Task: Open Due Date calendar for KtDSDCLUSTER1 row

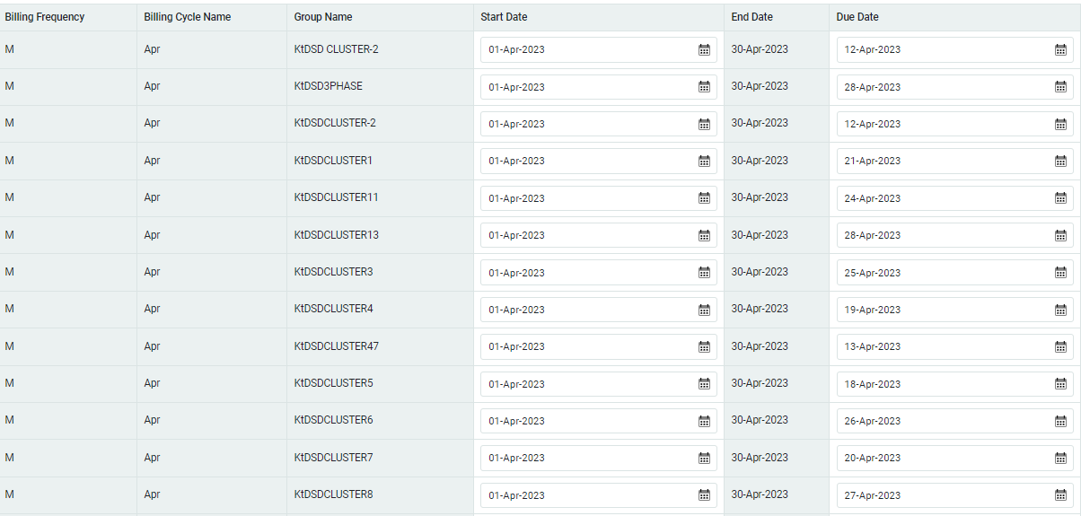Action: [x=1060, y=162]
